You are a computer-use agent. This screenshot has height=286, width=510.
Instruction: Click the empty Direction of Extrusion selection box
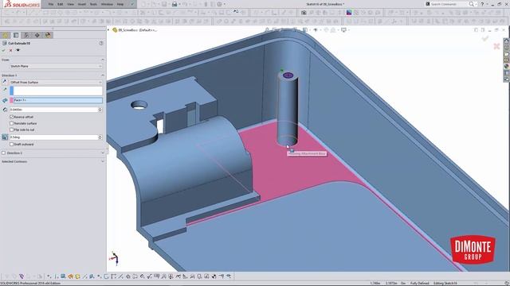click(x=56, y=91)
